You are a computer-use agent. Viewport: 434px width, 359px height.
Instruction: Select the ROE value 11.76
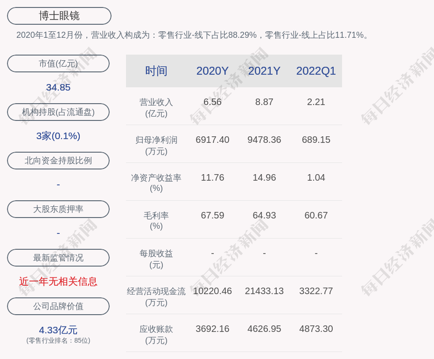click(212, 177)
